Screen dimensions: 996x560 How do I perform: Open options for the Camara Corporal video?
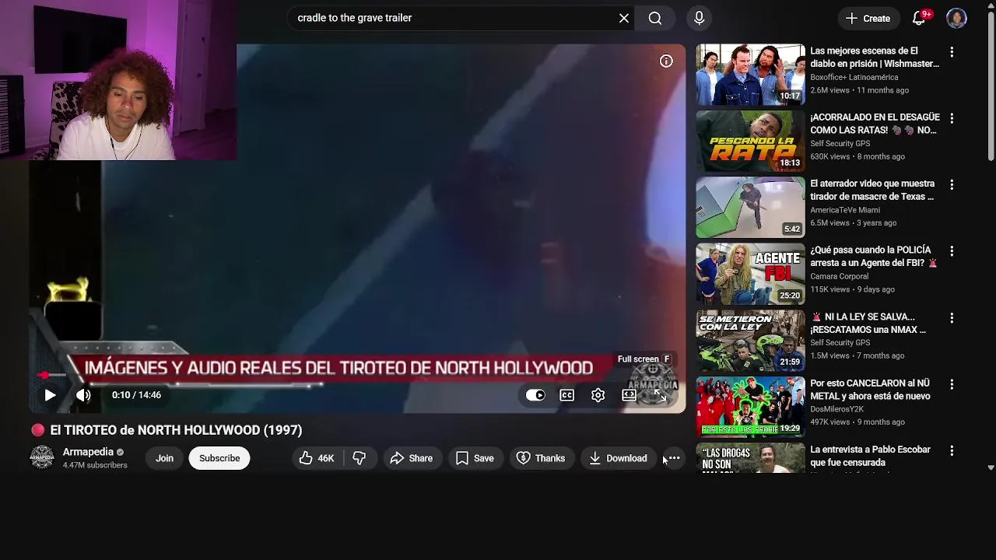pos(952,251)
